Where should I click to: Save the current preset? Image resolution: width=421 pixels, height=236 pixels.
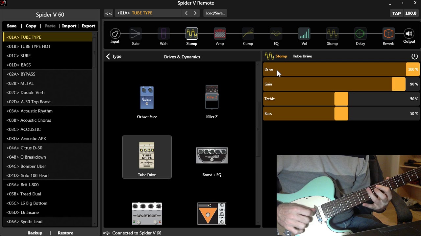12,26
